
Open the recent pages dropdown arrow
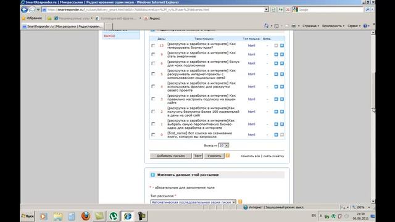38,10
